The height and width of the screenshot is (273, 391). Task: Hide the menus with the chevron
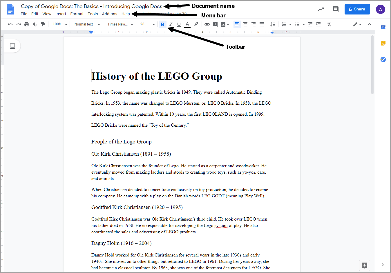[x=370, y=24]
